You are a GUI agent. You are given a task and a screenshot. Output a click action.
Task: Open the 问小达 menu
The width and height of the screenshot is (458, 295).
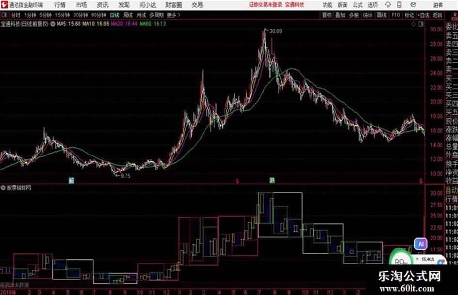tap(147, 5)
